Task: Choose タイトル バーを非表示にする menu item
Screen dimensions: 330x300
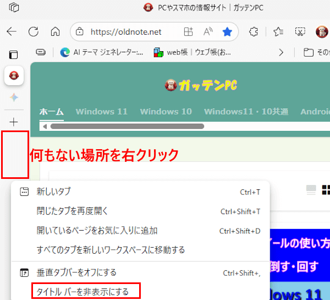Action: pos(140,292)
